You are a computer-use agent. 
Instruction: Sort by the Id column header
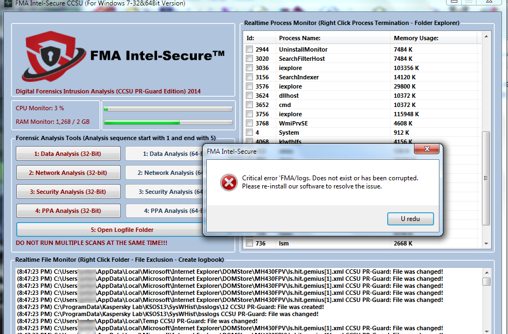click(x=259, y=38)
